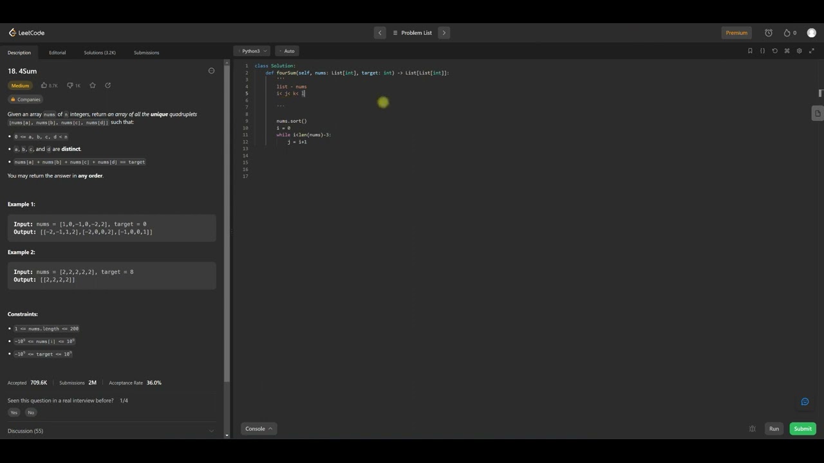824x463 pixels.
Task: Expand the Console panel
Action: tap(259, 429)
